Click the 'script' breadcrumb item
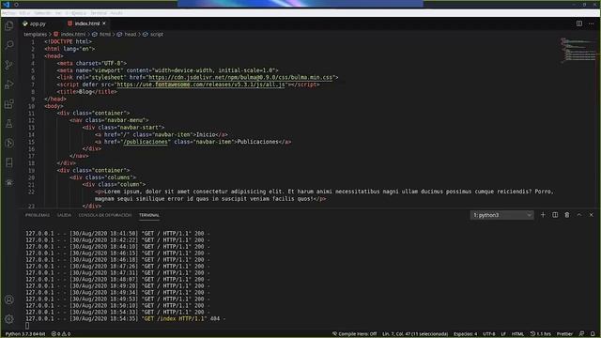 (x=153, y=34)
